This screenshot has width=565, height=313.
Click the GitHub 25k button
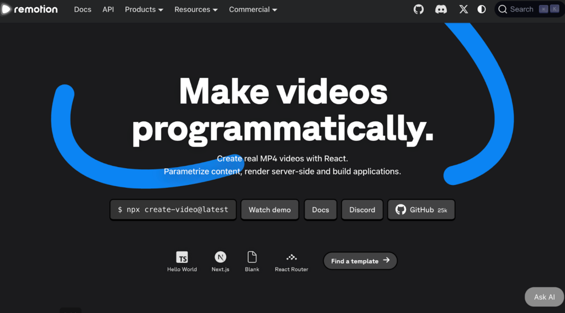point(421,210)
